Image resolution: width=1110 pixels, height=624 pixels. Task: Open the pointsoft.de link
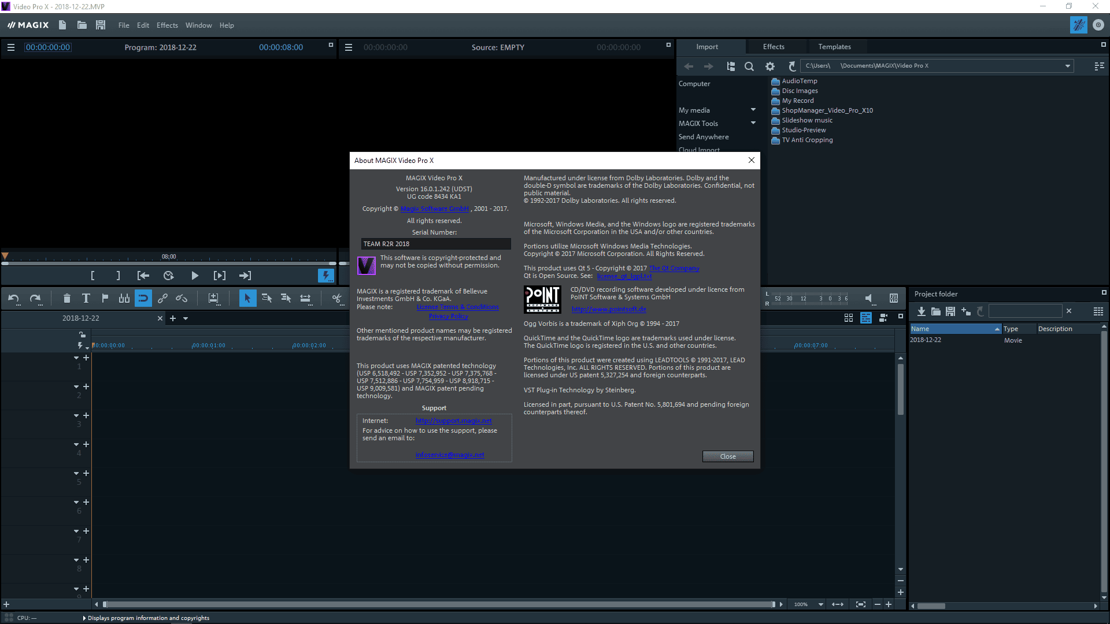pyautogui.click(x=609, y=309)
